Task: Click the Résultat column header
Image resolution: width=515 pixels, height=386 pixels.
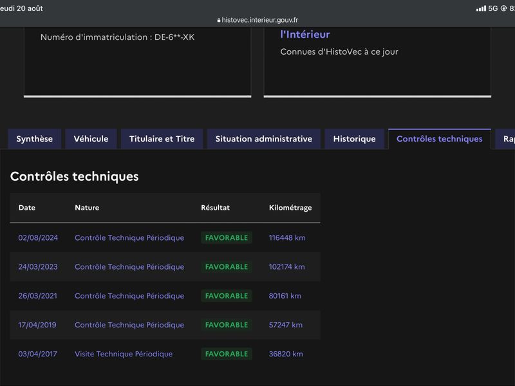Action: tap(216, 208)
